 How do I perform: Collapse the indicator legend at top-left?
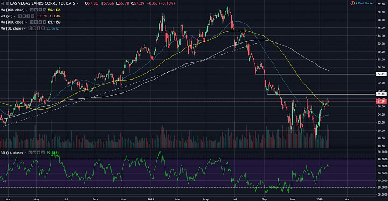click(2, 3)
